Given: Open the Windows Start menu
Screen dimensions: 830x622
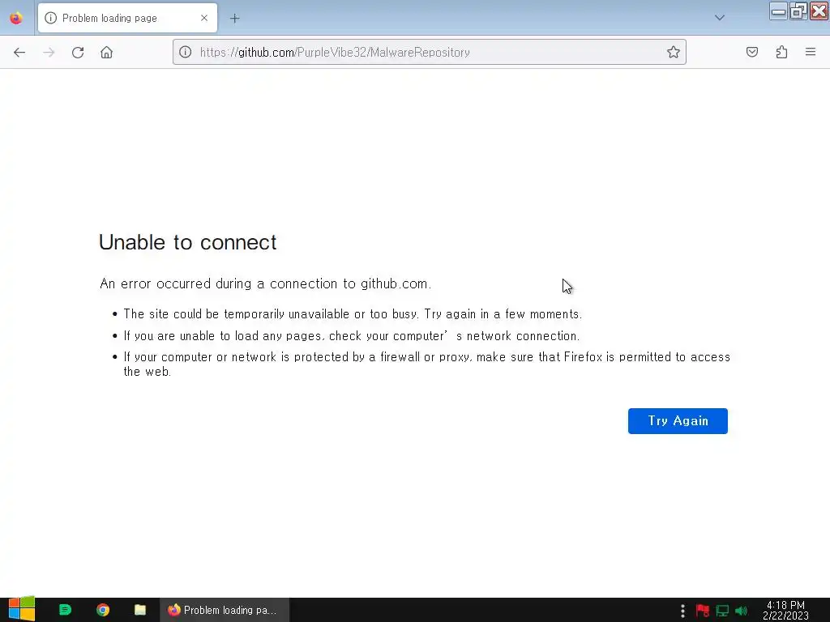Looking at the screenshot, I should coord(21,609).
